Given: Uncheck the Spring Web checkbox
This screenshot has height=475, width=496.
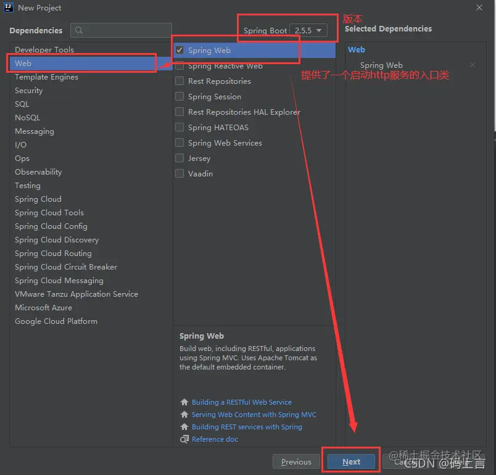Looking at the screenshot, I should (x=180, y=51).
